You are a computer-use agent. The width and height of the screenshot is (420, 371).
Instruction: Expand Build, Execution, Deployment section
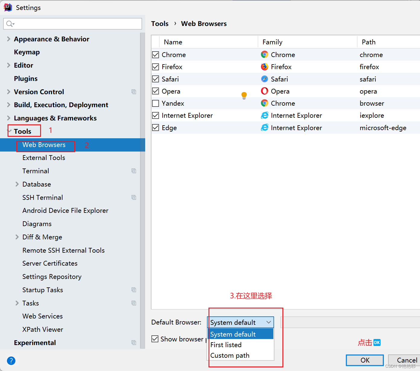[x=8, y=105]
